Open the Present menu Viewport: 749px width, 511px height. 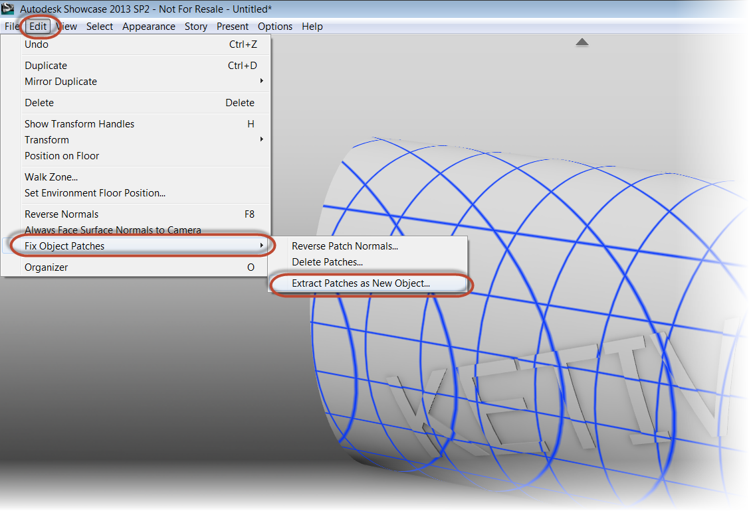[232, 26]
